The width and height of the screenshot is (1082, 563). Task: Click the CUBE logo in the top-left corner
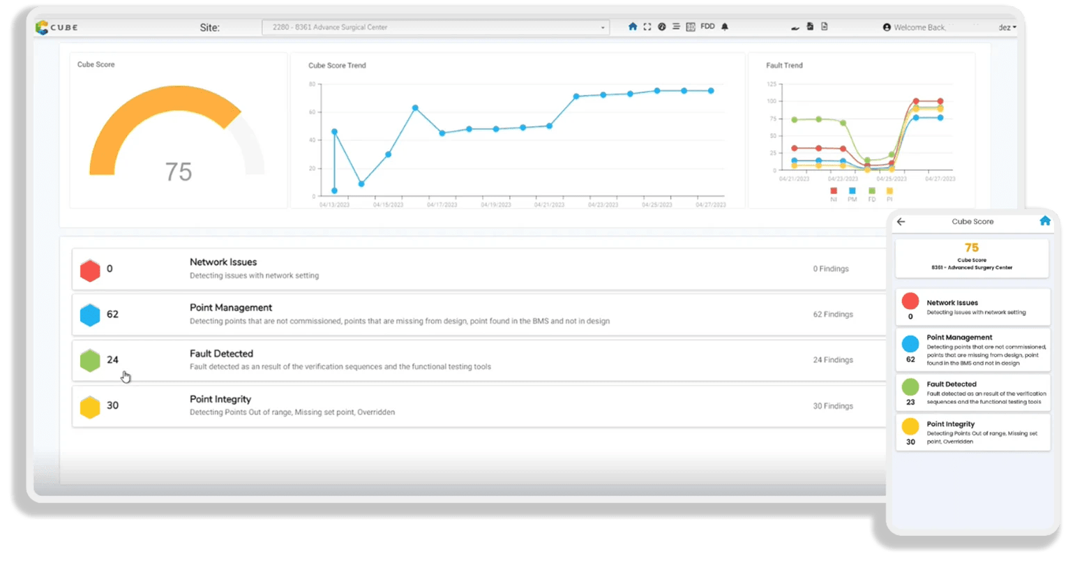56,27
